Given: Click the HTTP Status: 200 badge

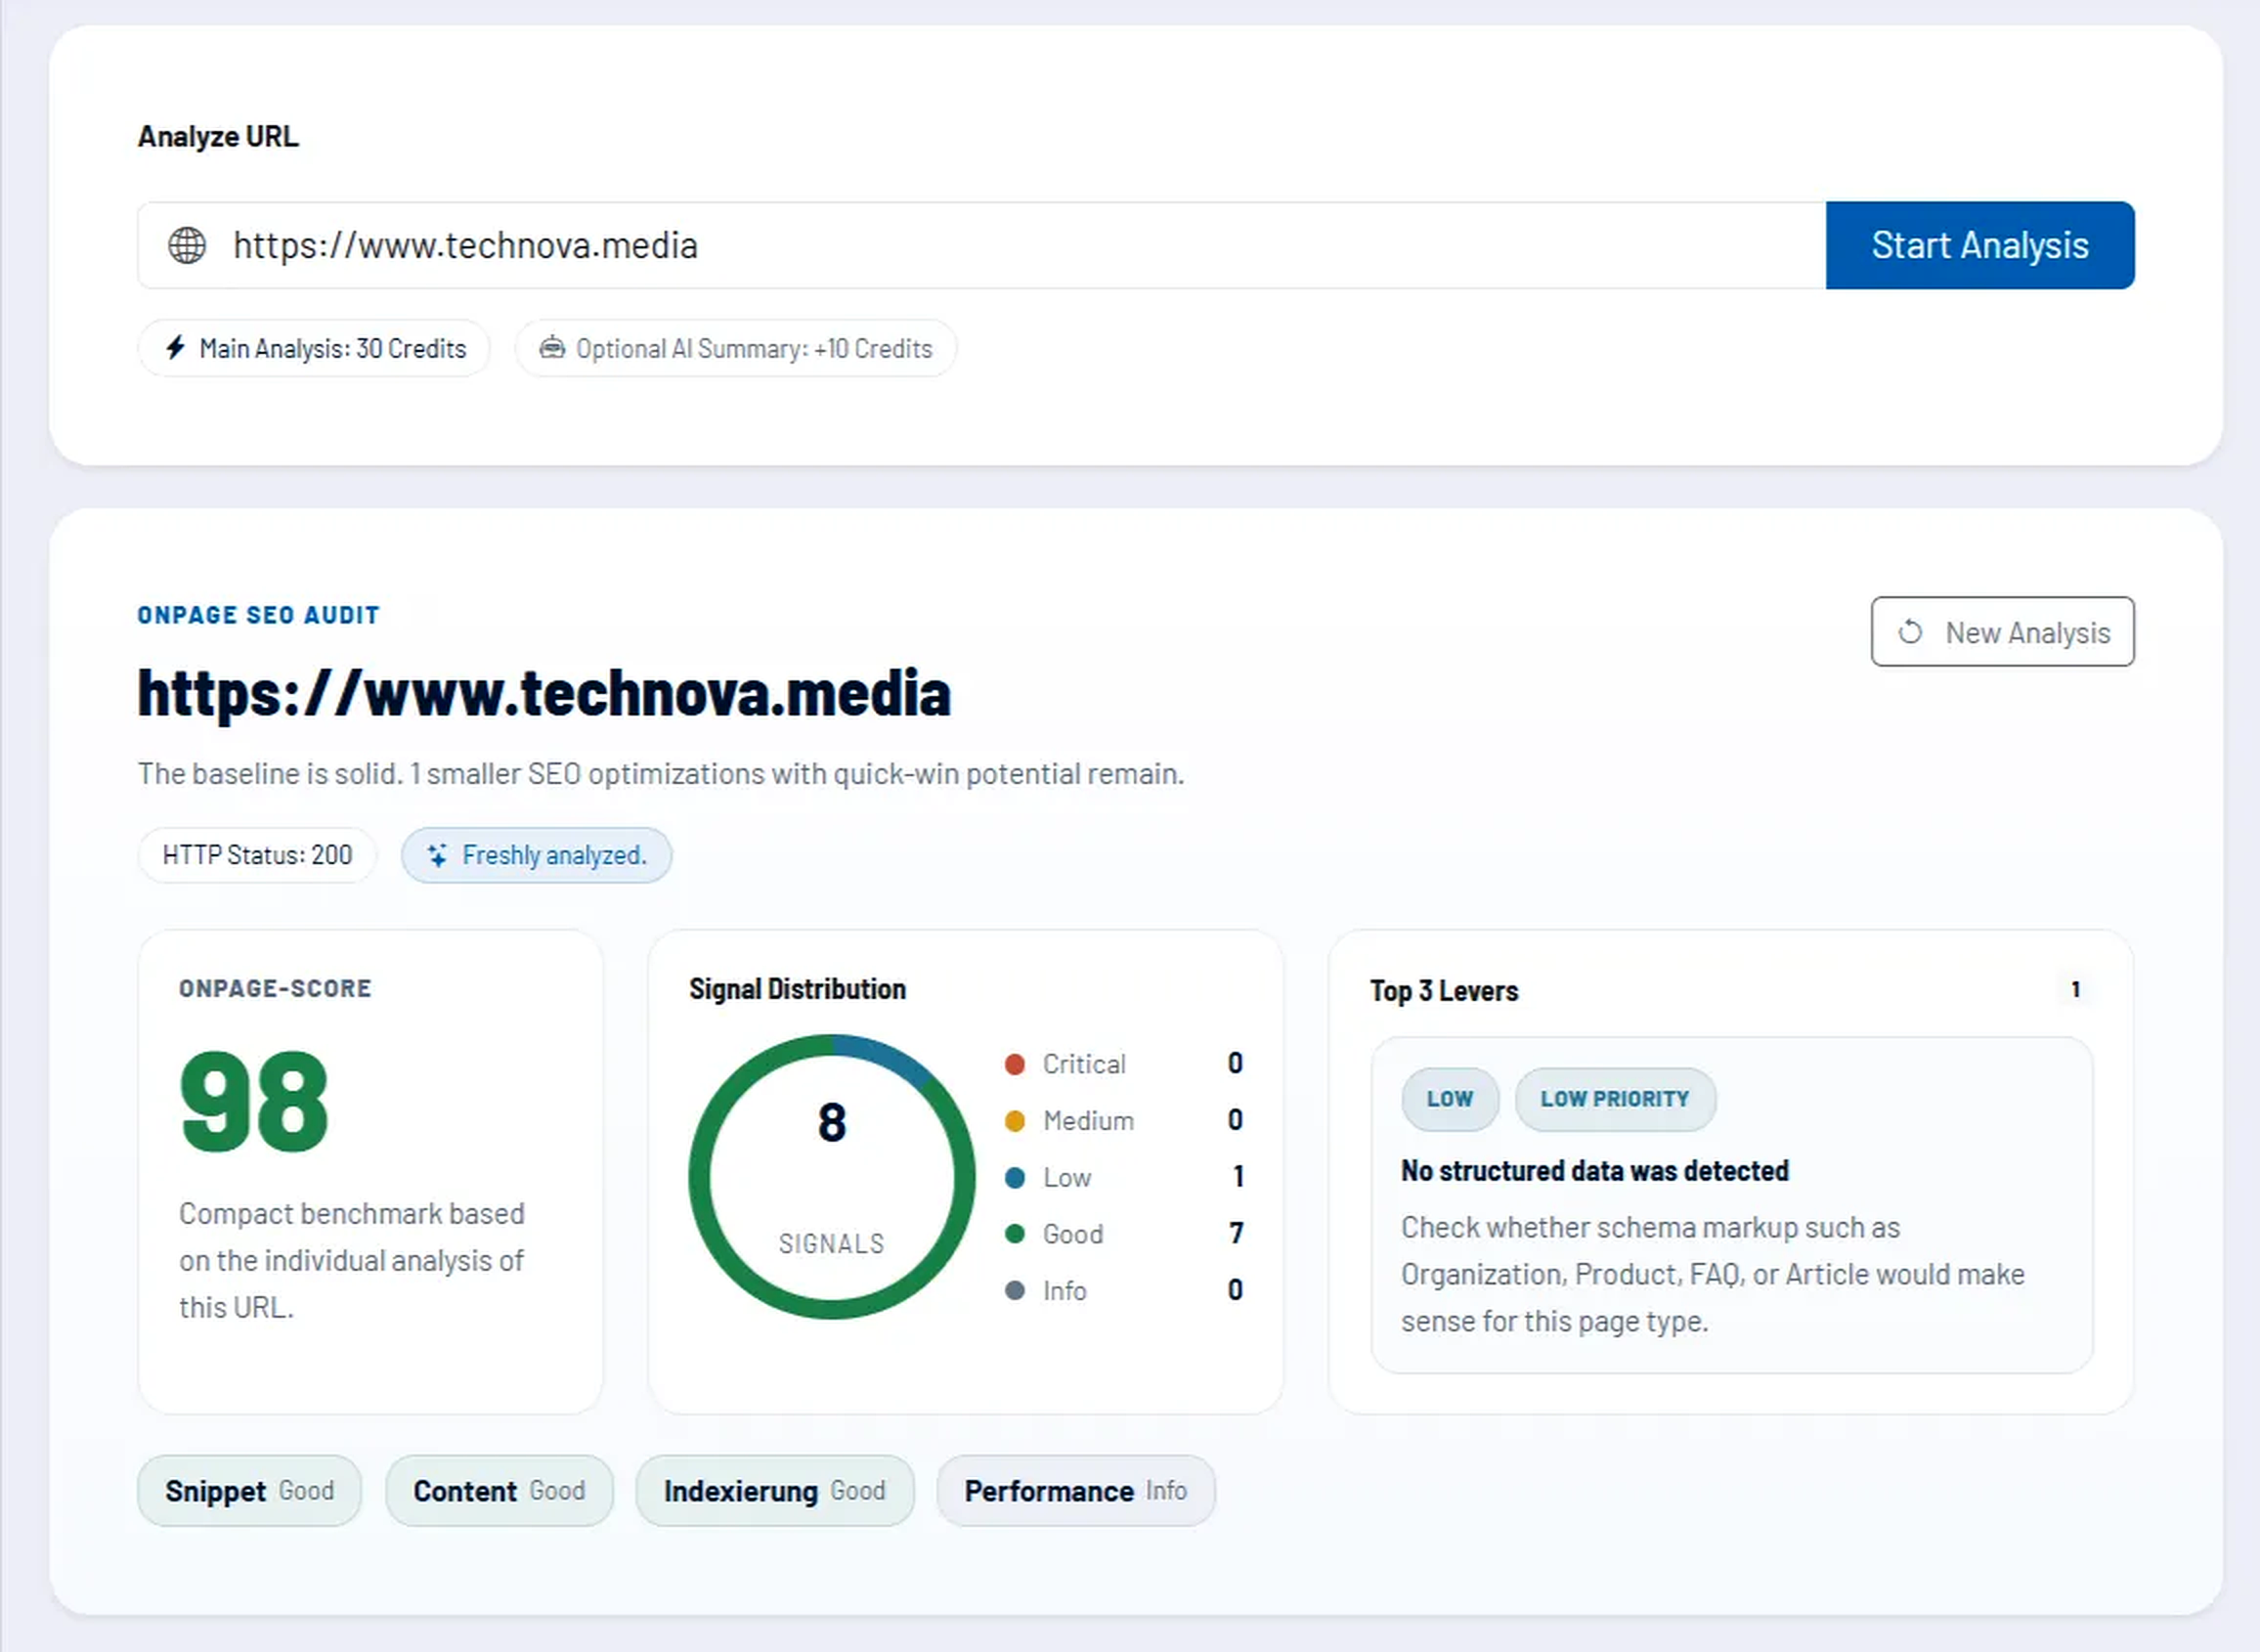Looking at the screenshot, I should 257,855.
